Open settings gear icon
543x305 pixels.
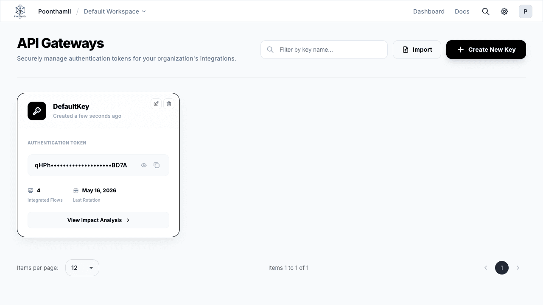pyautogui.click(x=504, y=11)
